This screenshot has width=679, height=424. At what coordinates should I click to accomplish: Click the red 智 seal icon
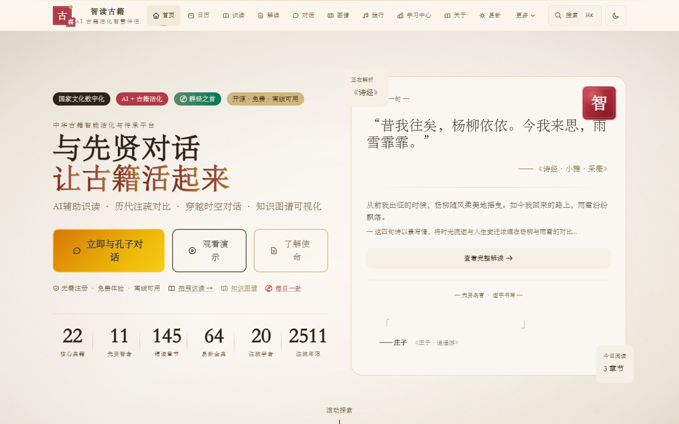coord(599,103)
